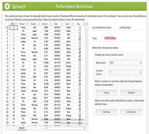Open the ID column filter dropdown
The height and width of the screenshot is (134, 149).
(16, 24)
